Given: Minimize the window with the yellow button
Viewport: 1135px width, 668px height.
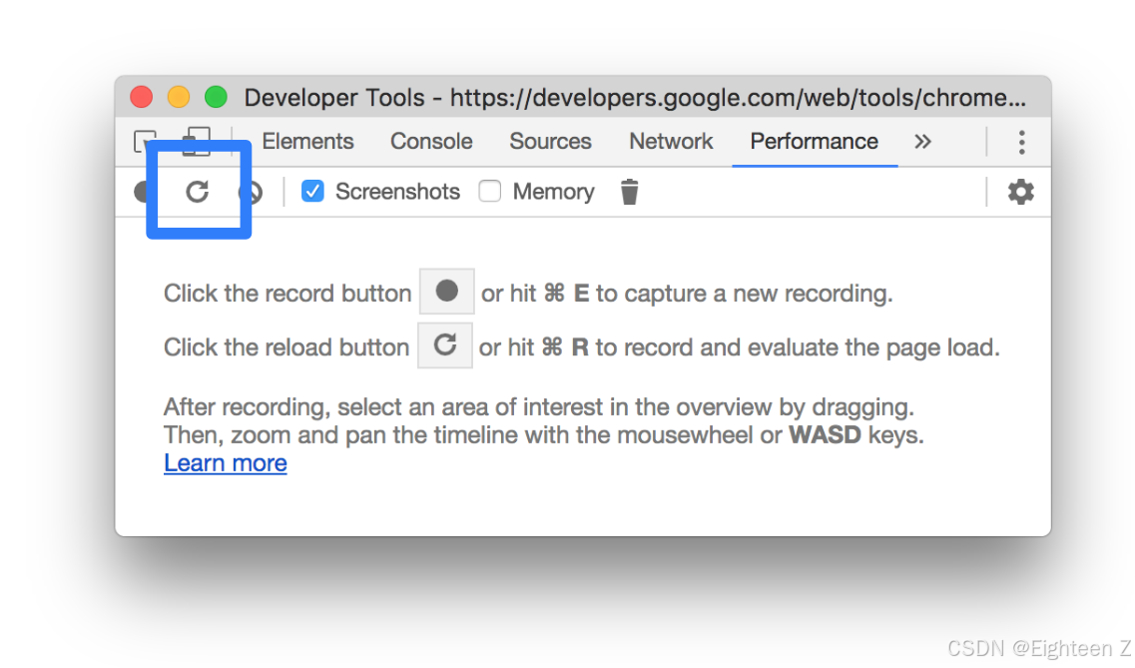Looking at the screenshot, I should [x=178, y=96].
